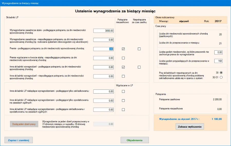
Task: Click the Wynagrodzenie zasadnicze niepodlegające potrąceniu amount field
Action: point(103,40)
